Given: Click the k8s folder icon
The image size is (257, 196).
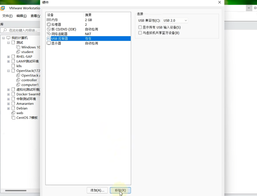Looking at the screenshot, I should 13,66.
